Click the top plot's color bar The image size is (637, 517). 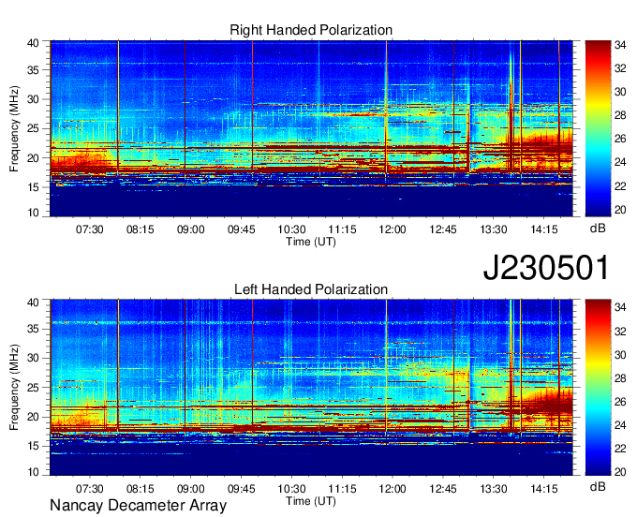pyautogui.click(x=598, y=128)
